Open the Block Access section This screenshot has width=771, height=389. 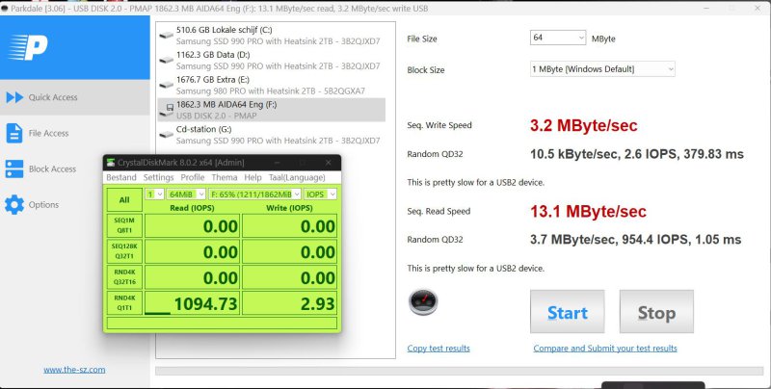point(52,169)
